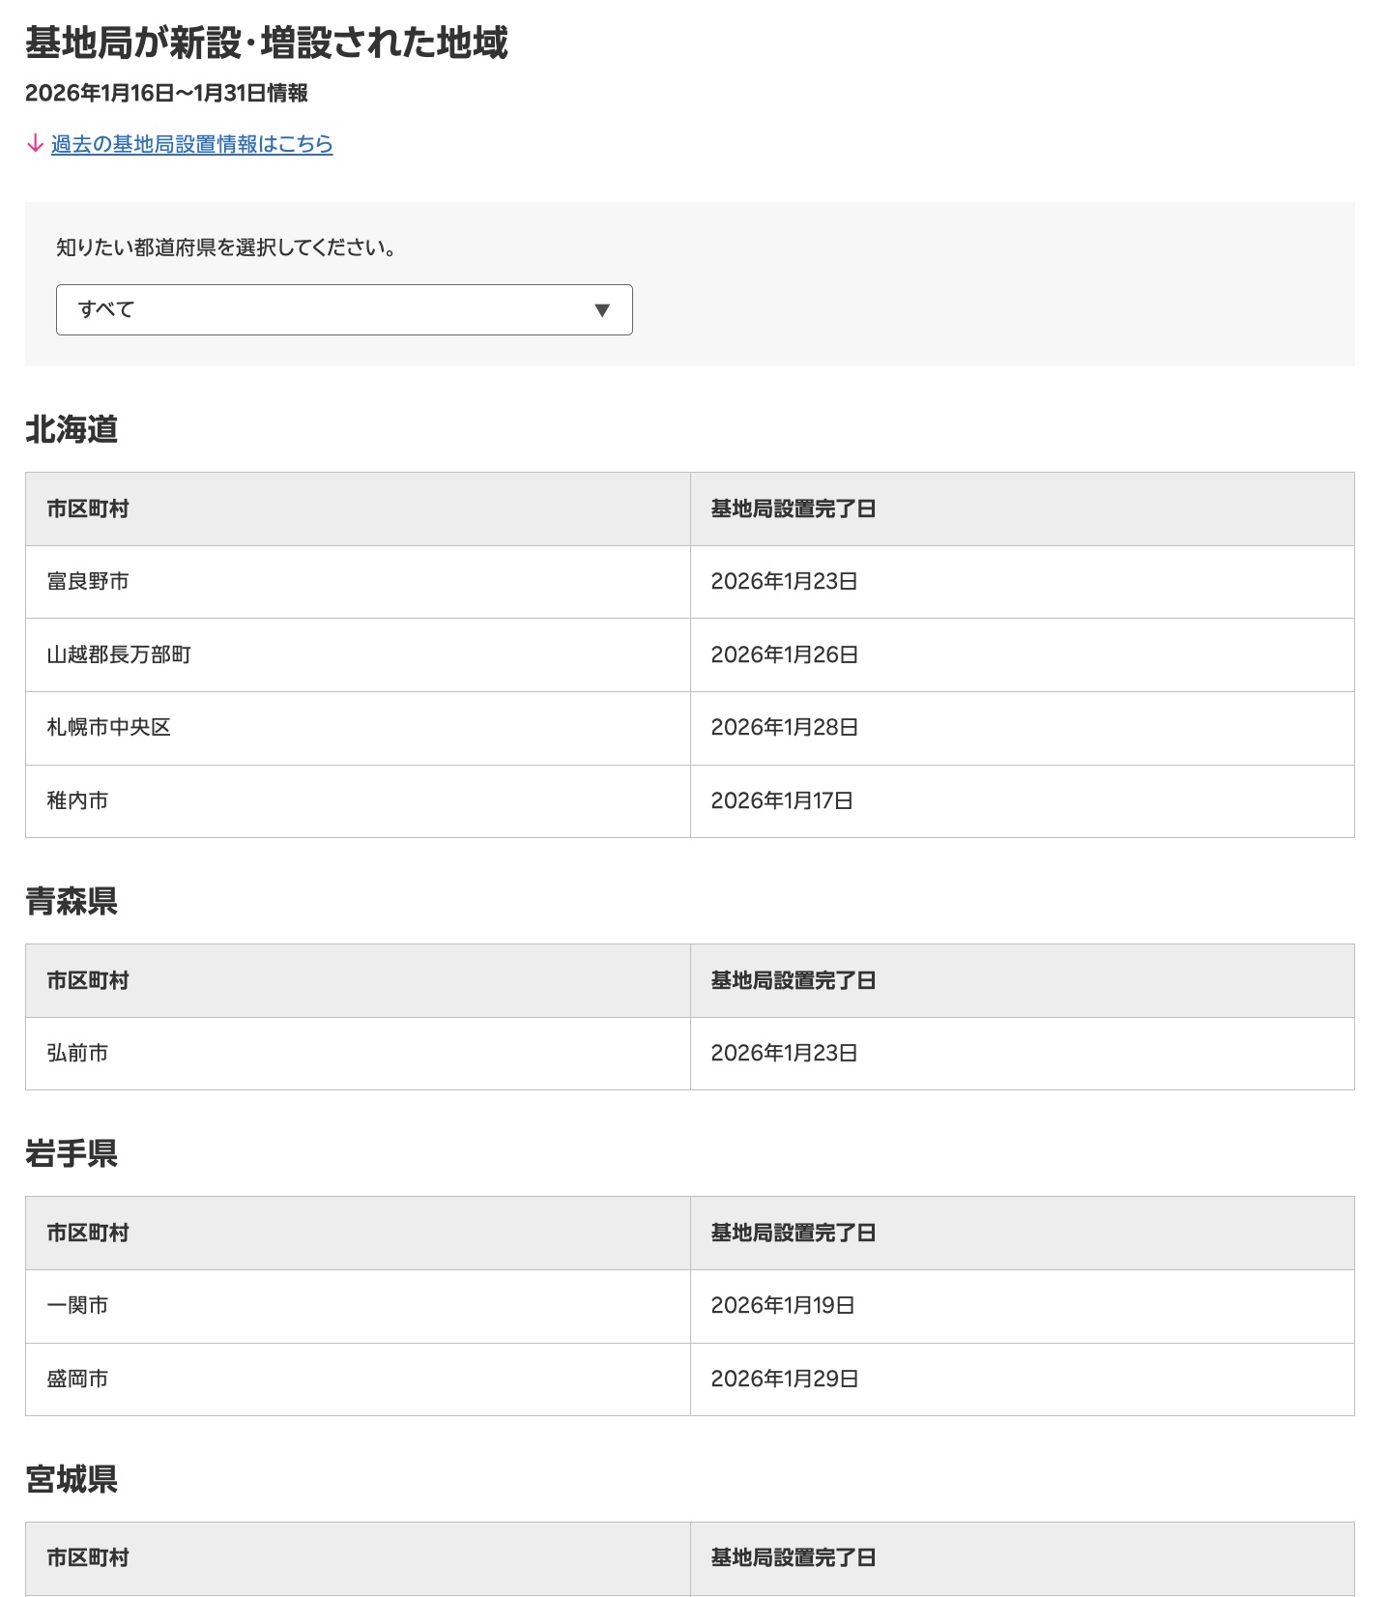Click the 基地局設置完了日 header in the 北海道 table

point(1023,509)
